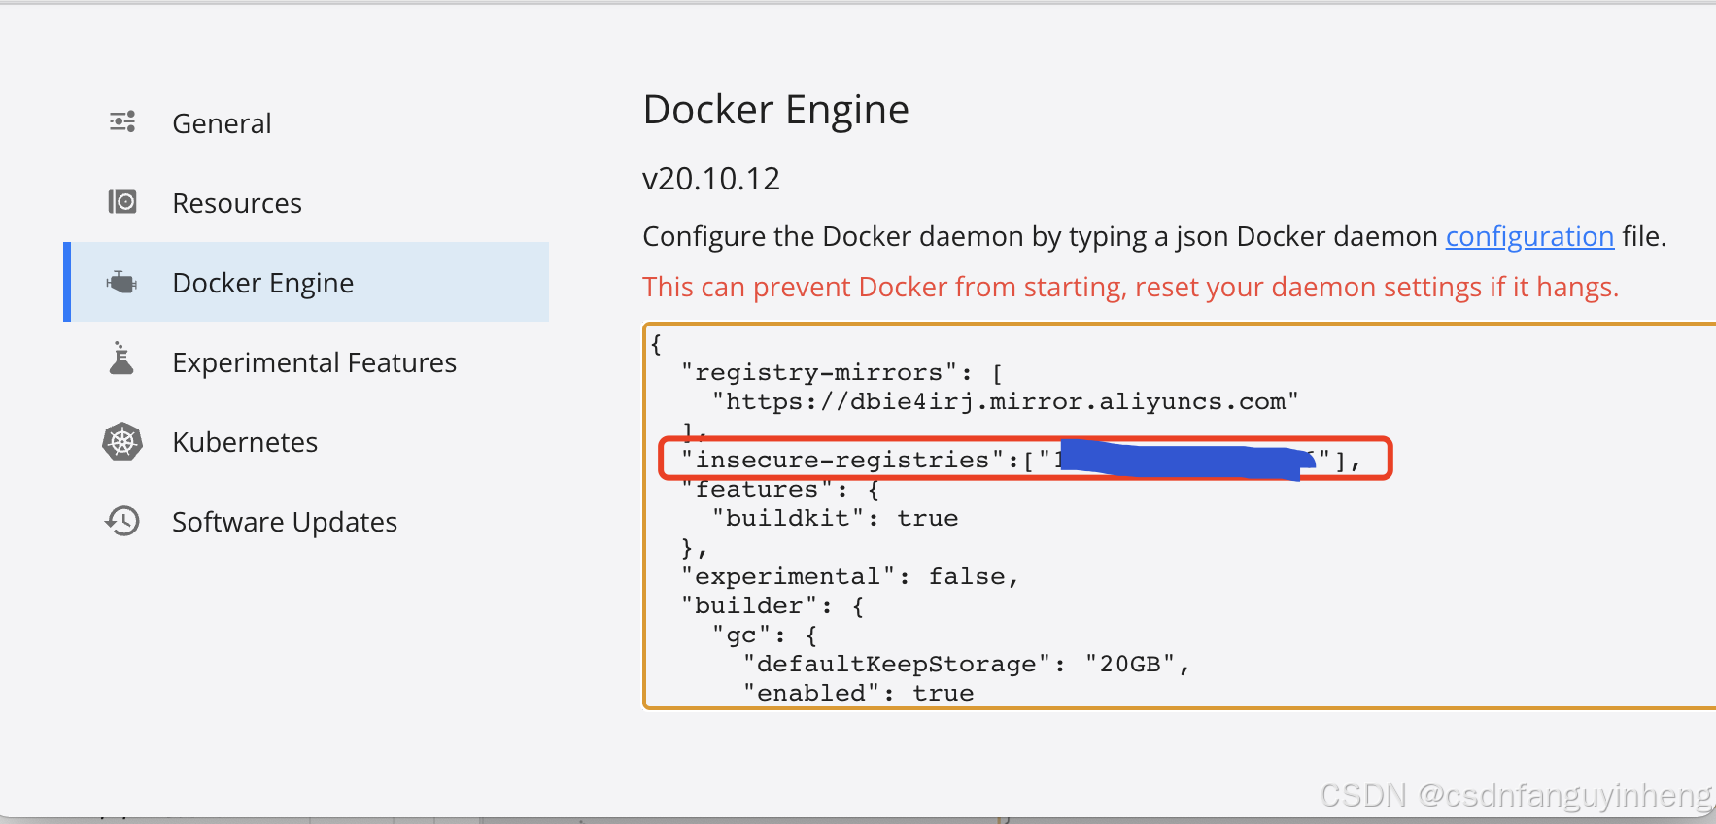Image resolution: width=1716 pixels, height=824 pixels.
Task: Click the "gc" line in JSON
Action: pos(765,635)
